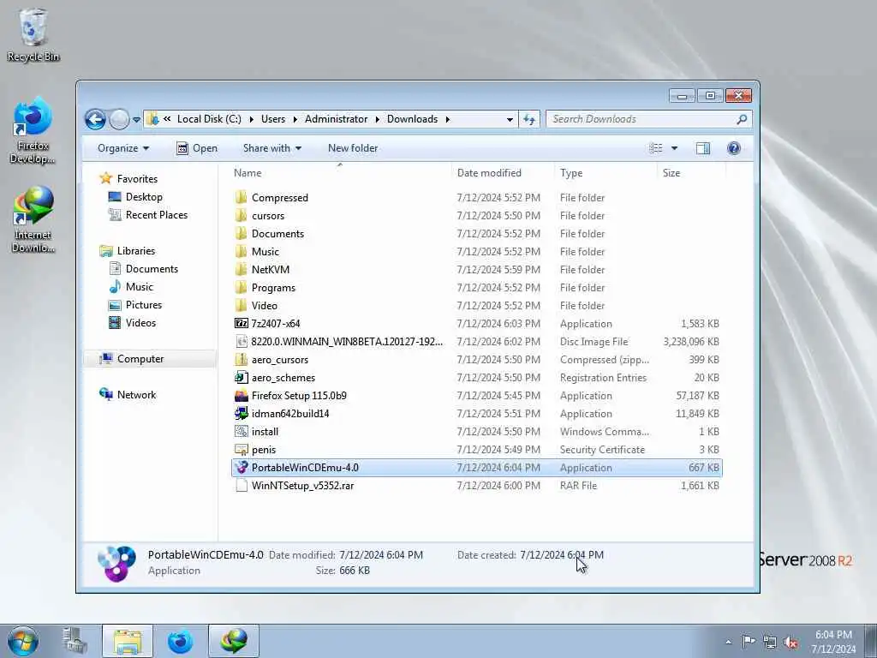Go back with the Explorer back arrow
This screenshot has width=877, height=658.
(x=96, y=119)
